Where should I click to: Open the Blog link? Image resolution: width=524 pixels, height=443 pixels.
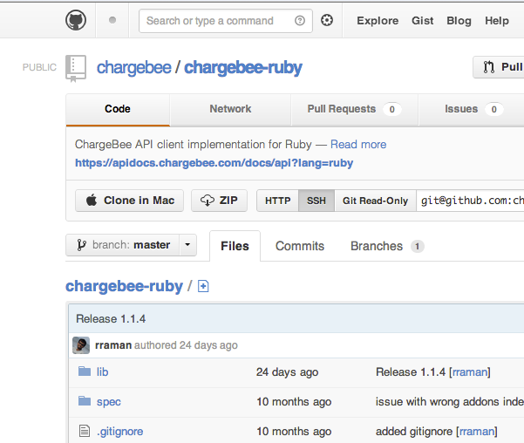pyautogui.click(x=459, y=21)
